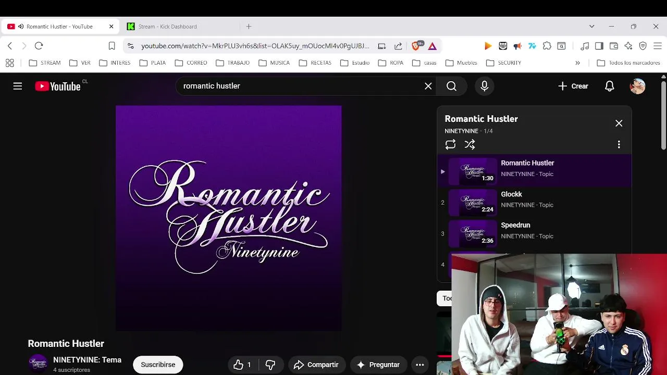This screenshot has height=375, width=667.
Task: Open the MUSICA bookmarks folder
Action: pos(274,63)
